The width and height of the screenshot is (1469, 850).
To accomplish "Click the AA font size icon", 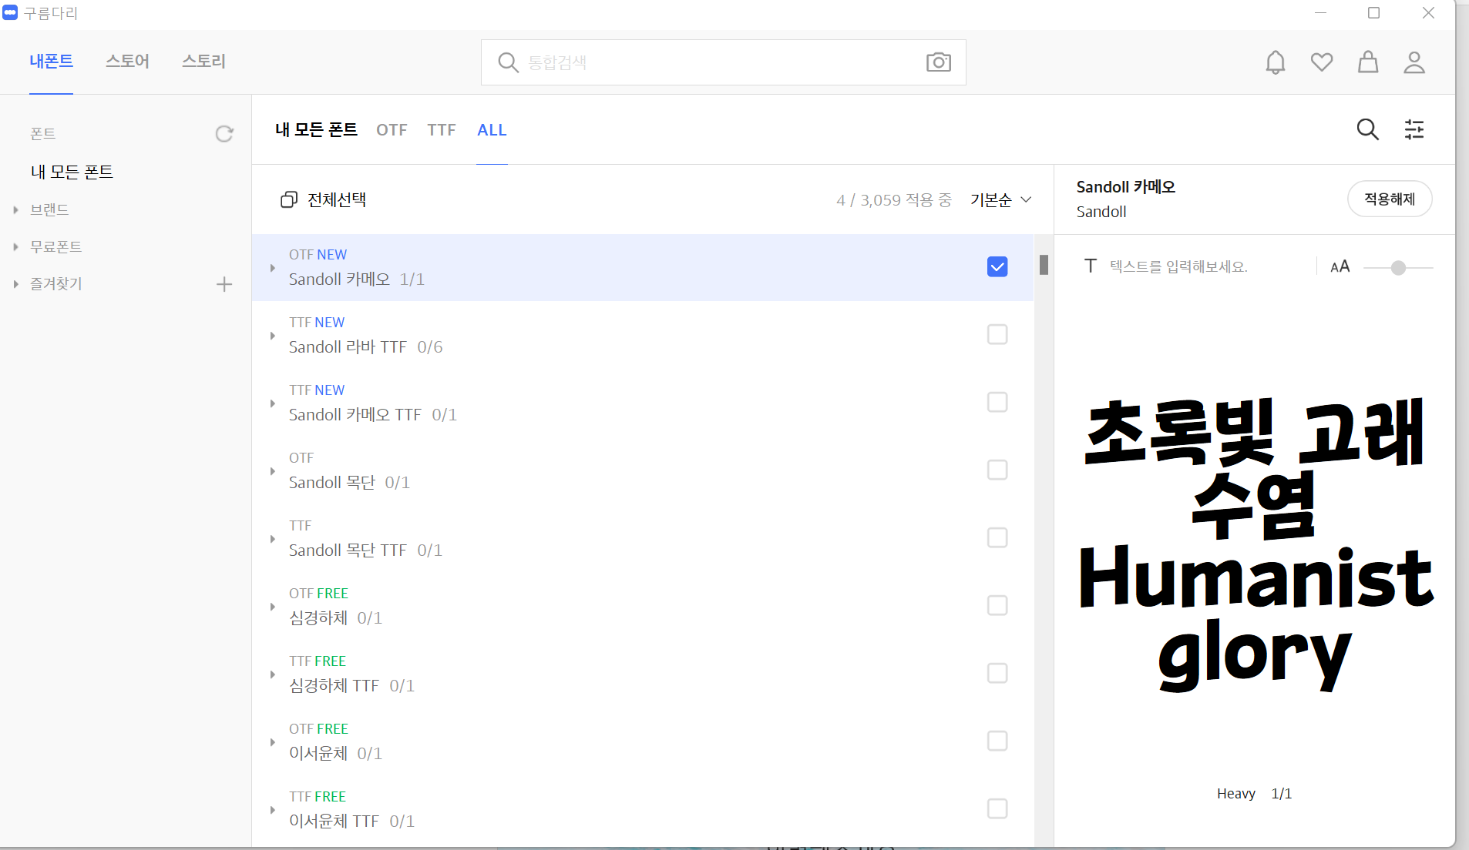I will click(1340, 266).
